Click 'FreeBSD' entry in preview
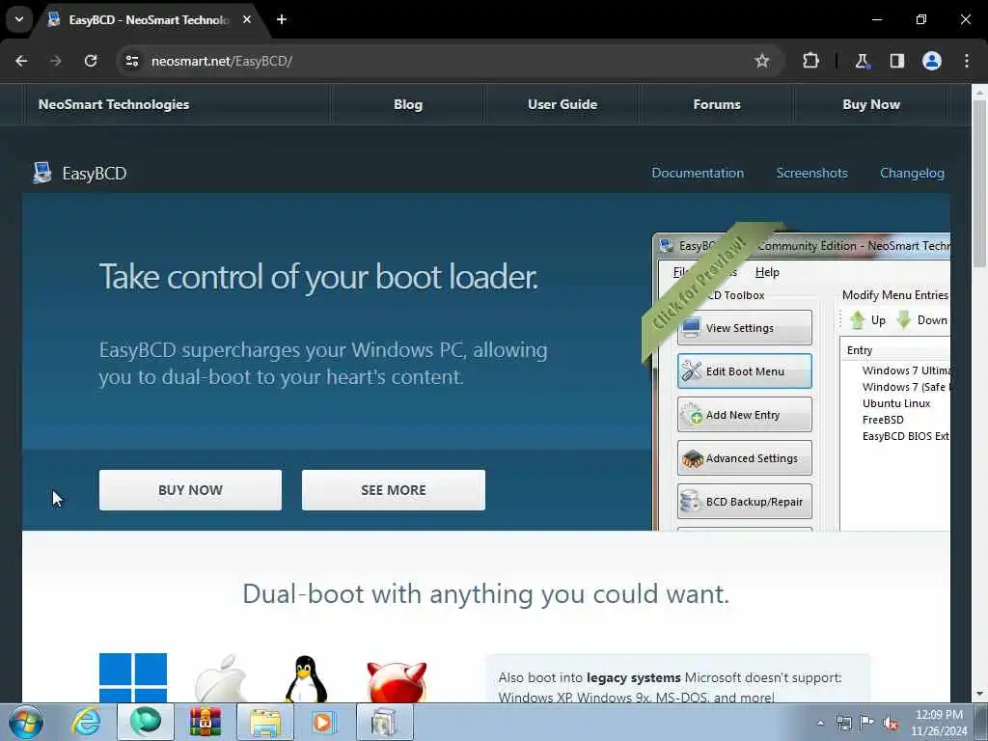This screenshot has width=988, height=741. pos(883,420)
